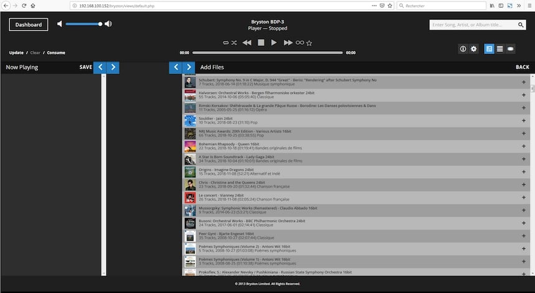This screenshot has height=293, width=535.
Task: Select 'Origins - Imagine Dragons 24bit' title text
Action: [226, 170]
